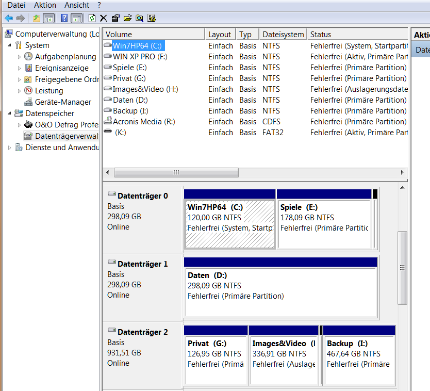Expand Dienste und Anwendungen node
The image size is (430, 391).
[10, 148]
